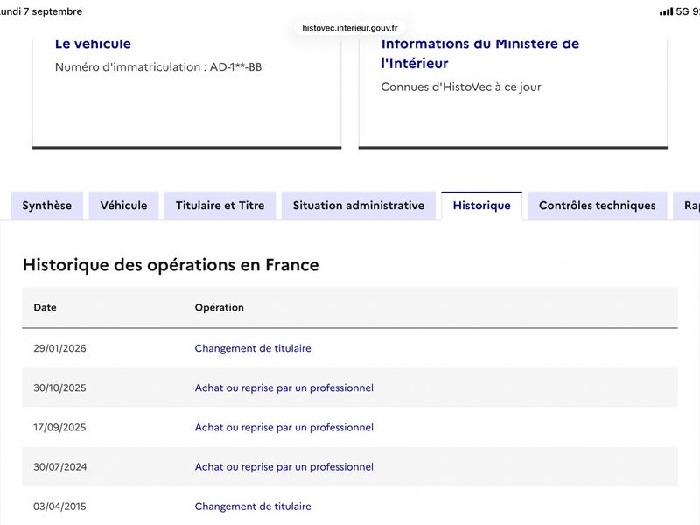Open Achat ou reprise dated 30/07/2024

(x=283, y=467)
